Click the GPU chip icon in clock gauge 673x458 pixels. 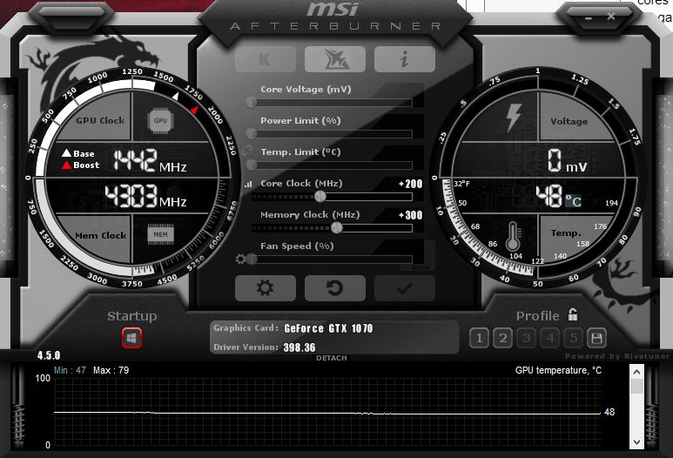(160, 121)
